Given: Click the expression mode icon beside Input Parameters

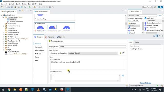Looking at the screenshot, I should [123, 75].
